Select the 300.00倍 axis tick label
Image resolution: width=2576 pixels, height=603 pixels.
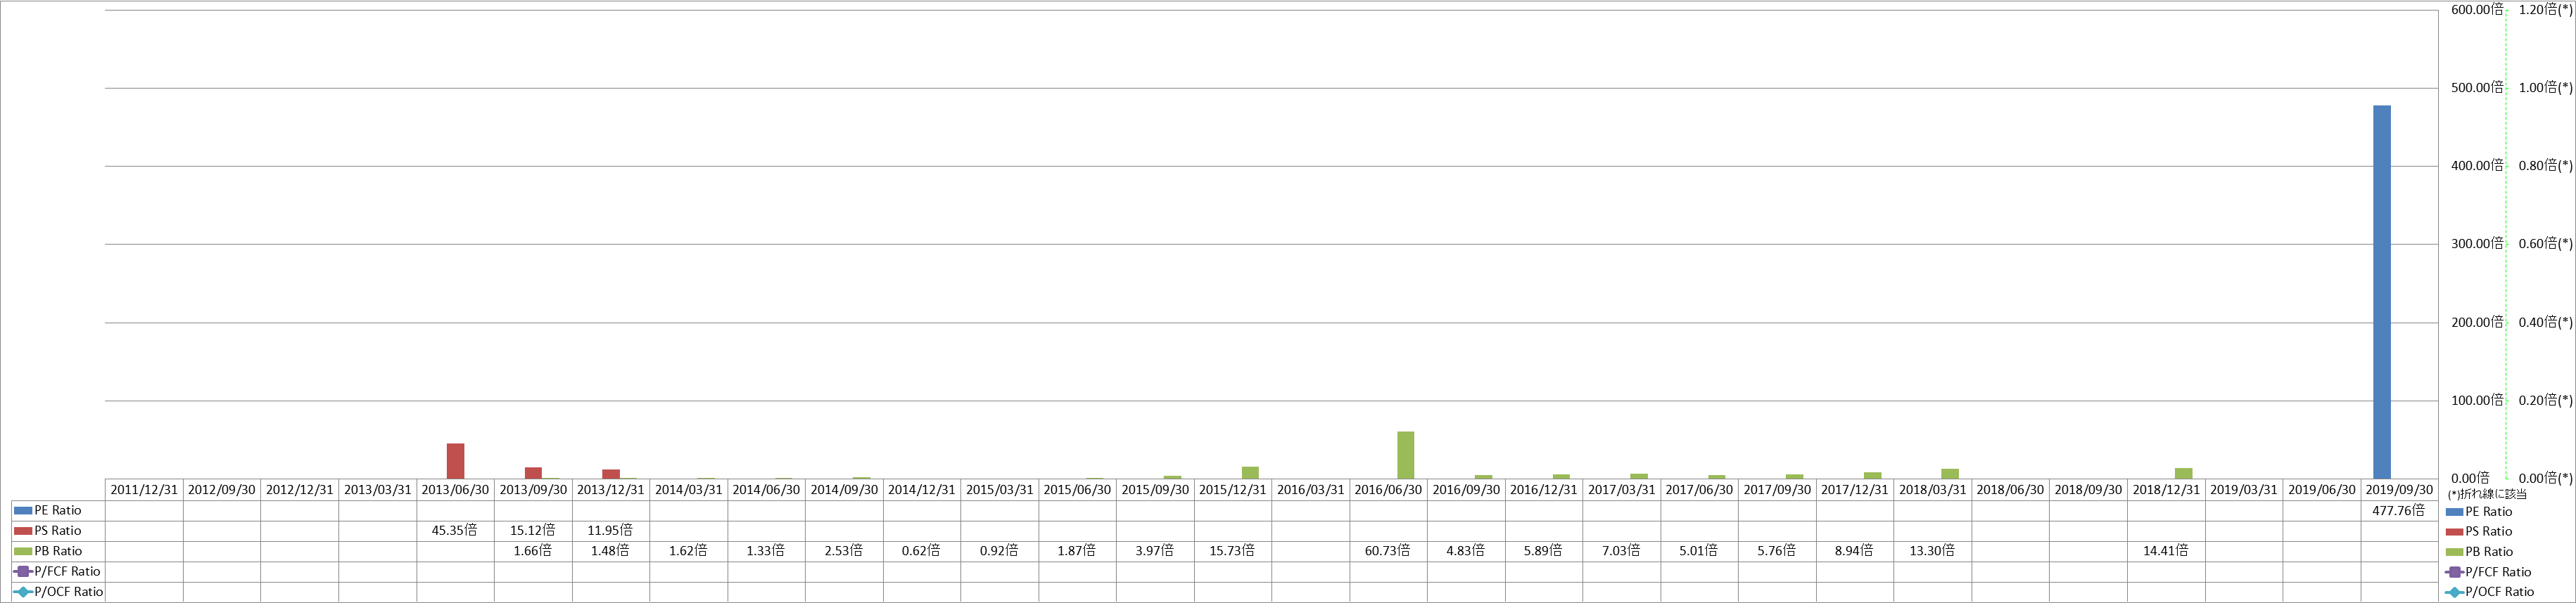click(x=2477, y=244)
